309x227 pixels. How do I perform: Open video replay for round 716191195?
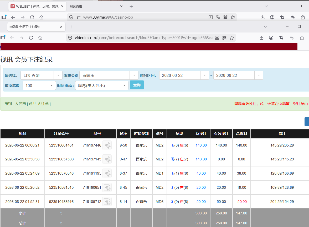(107, 173)
